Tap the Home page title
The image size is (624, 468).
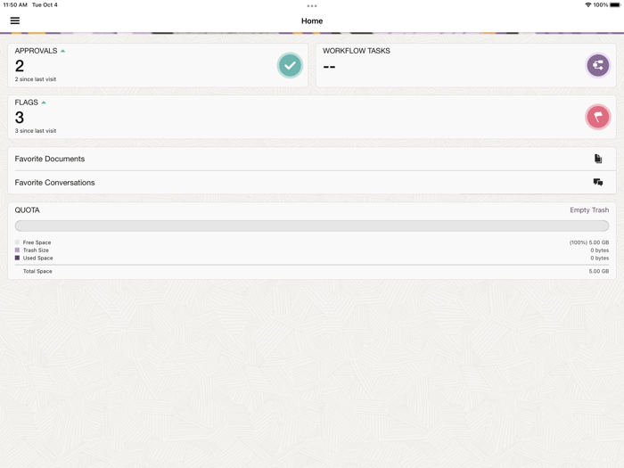[312, 21]
